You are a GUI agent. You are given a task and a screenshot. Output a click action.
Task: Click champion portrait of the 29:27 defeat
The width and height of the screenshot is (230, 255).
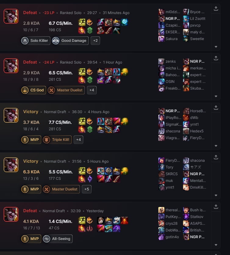click(11, 16)
